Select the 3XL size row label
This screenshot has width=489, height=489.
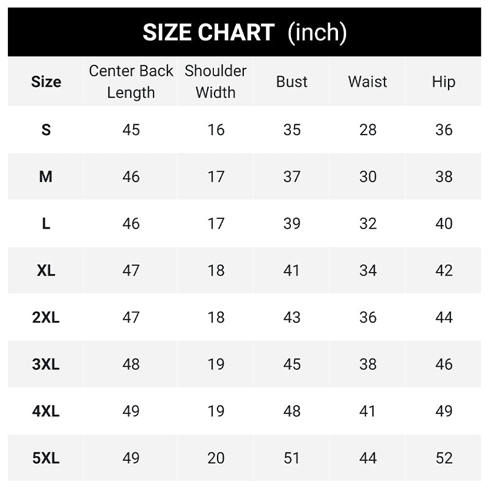(46, 364)
